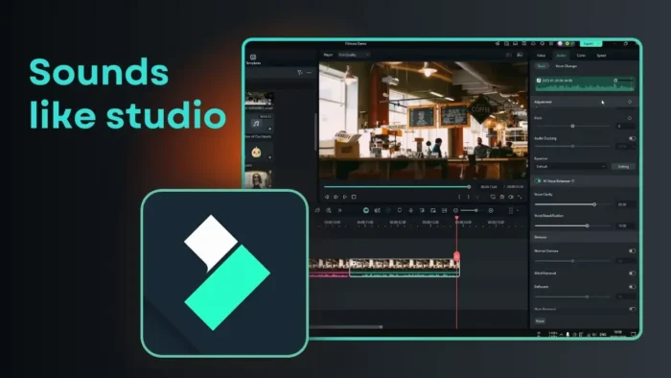Open Windows notification center in the taskbar
This screenshot has height=378, width=671.
(634, 334)
